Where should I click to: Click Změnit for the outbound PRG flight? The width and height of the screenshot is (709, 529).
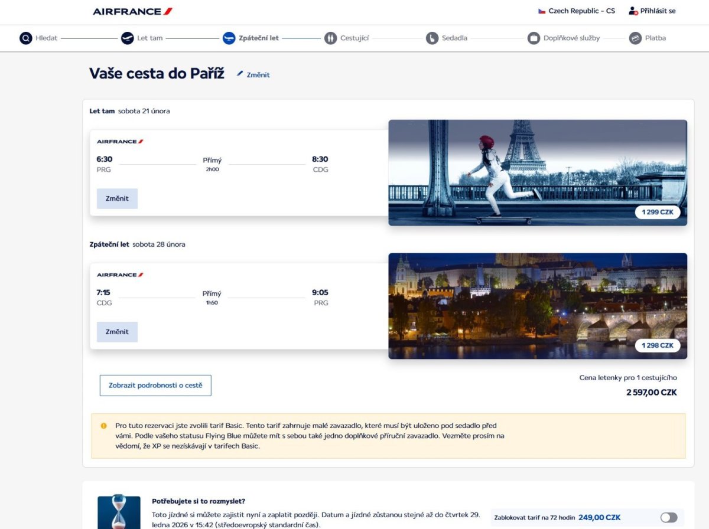click(117, 199)
